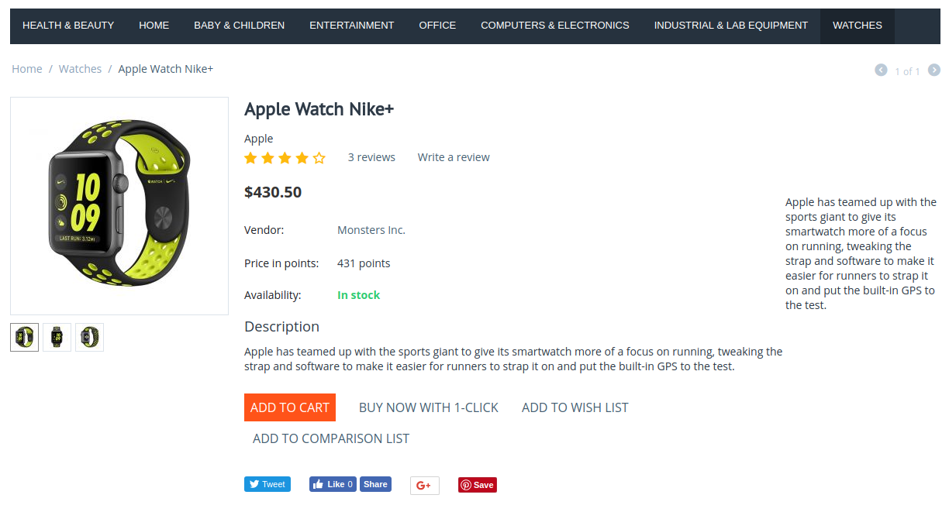Screen dimensions: 949x512
Task: Open the Write a review link
Action: (x=454, y=157)
